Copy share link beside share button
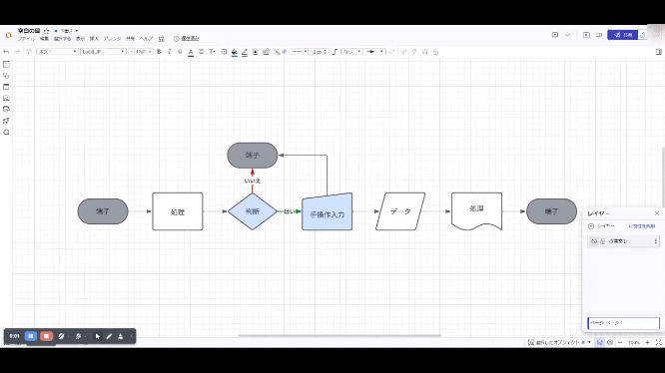This screenshot has height=373, width=665. (642, 35)
